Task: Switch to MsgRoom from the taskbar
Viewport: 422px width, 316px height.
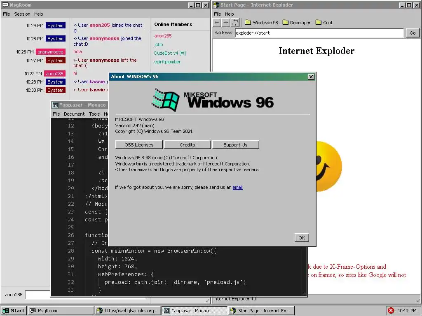Action: pos(61,311)
